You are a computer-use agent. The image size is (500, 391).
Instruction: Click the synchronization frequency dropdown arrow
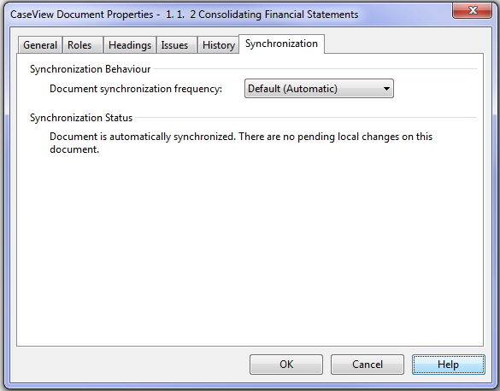pyautogui.click(x=386, y=89)
